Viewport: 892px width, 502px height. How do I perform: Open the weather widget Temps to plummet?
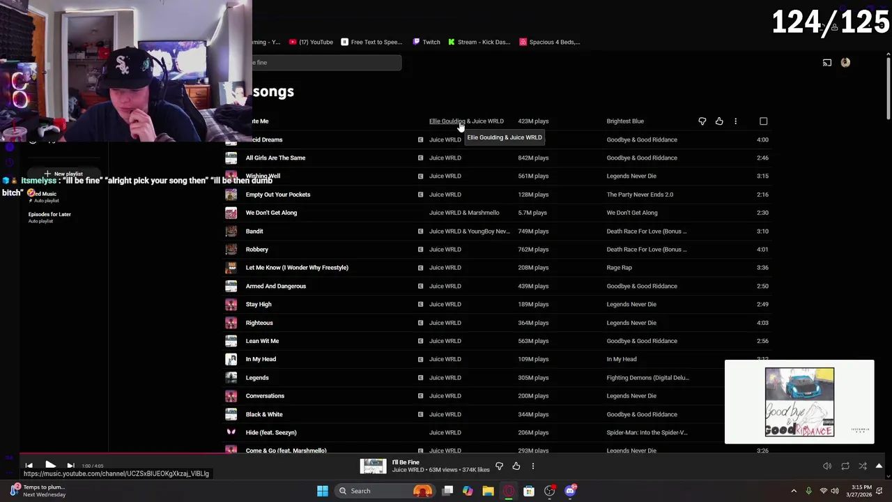click(38, 491)
